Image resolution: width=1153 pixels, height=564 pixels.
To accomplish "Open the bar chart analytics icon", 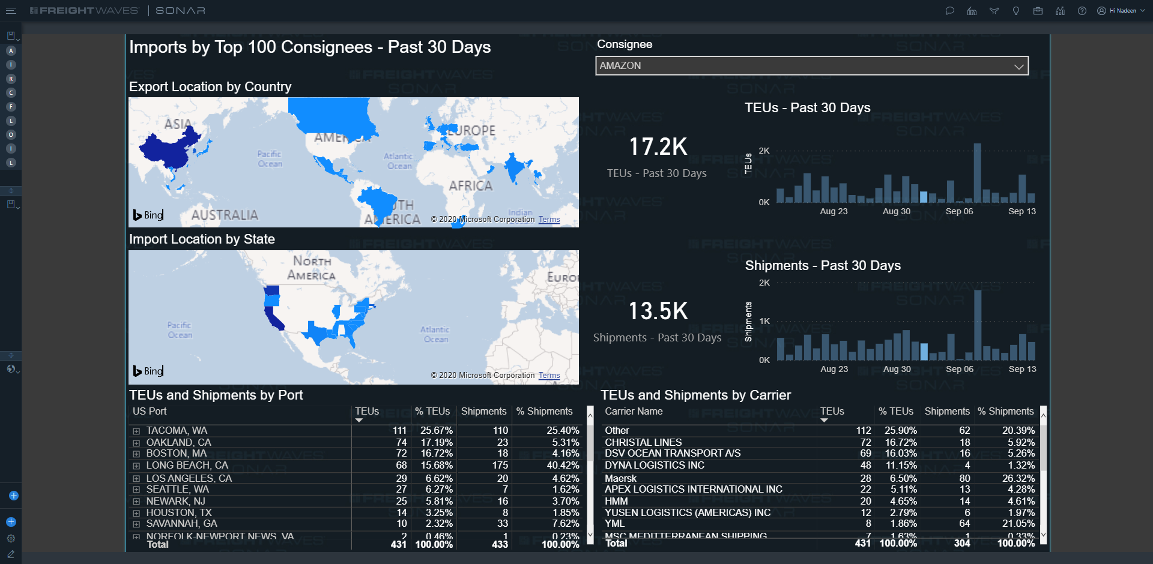I will (1060, 11).
